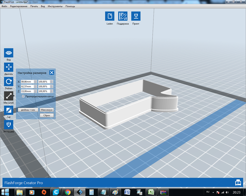
Task: Select the Двигать move tool
Action: tap(9, 67)
